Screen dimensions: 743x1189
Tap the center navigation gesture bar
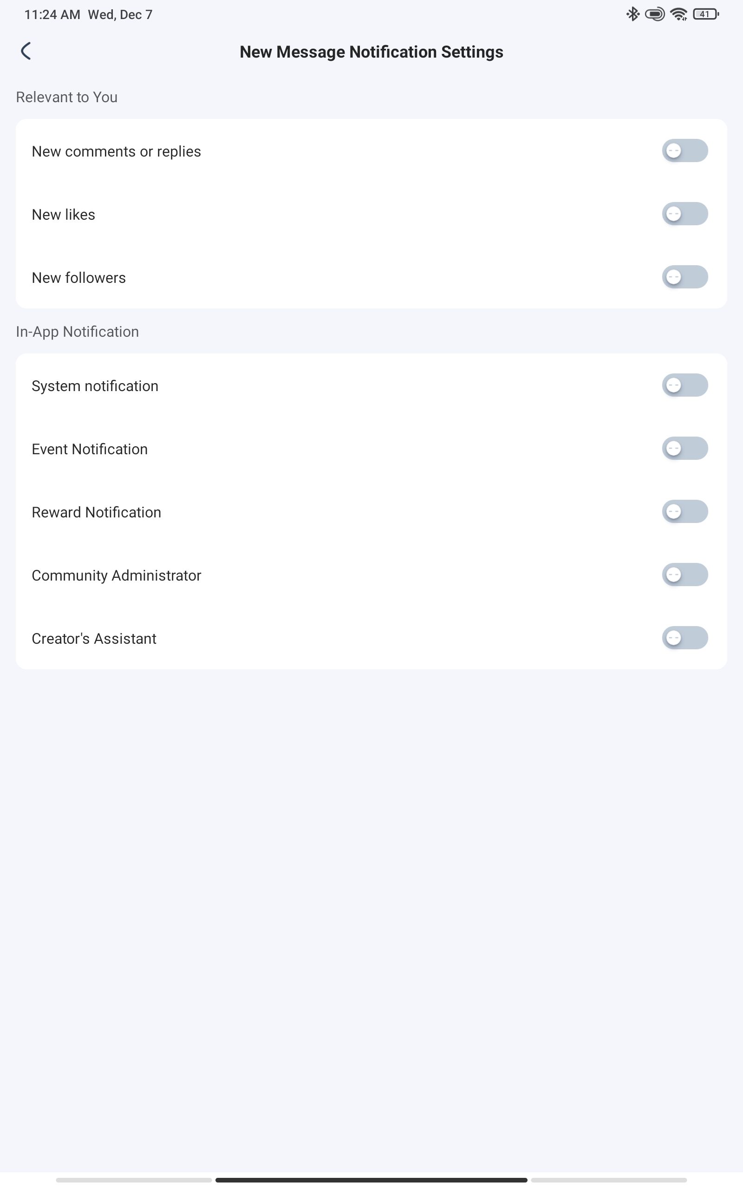pyautogui.click(x=371, y=1180)
